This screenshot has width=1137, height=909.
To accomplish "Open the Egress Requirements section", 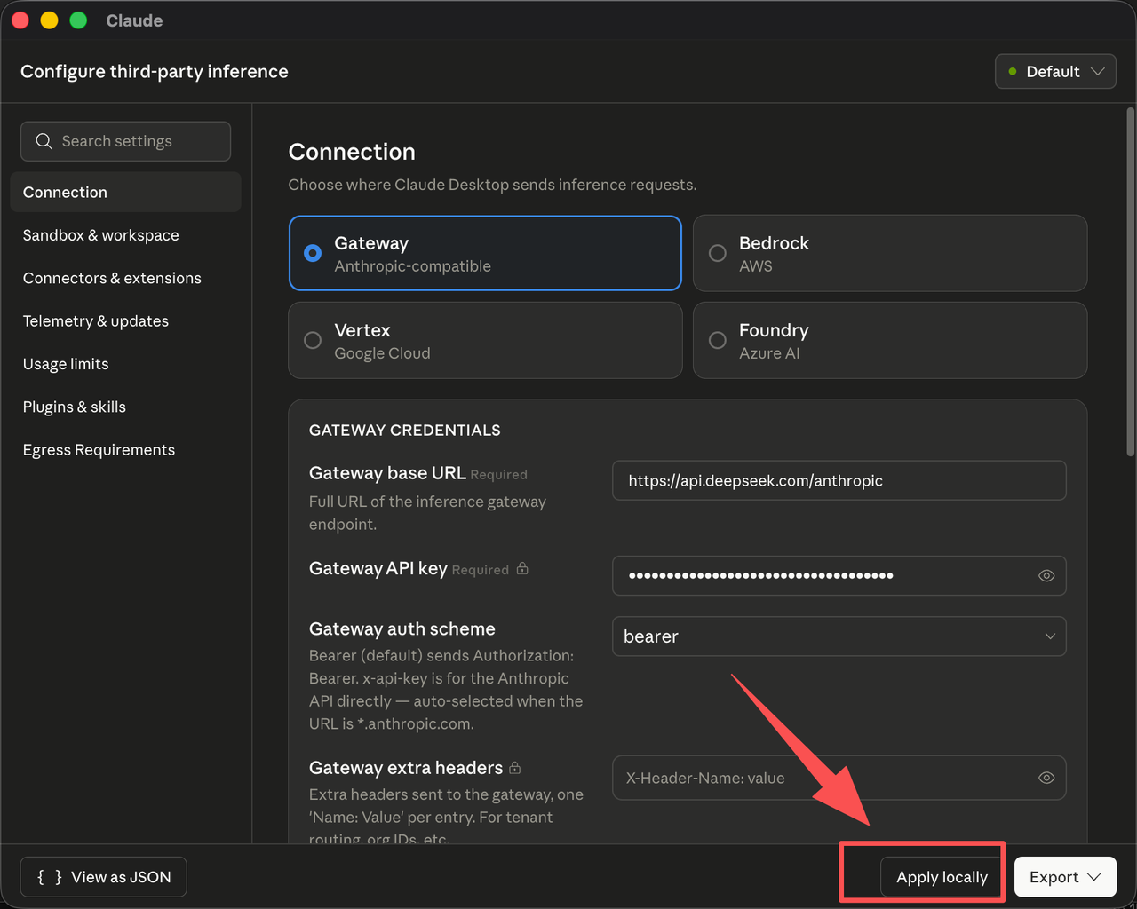I will [125, 450].
